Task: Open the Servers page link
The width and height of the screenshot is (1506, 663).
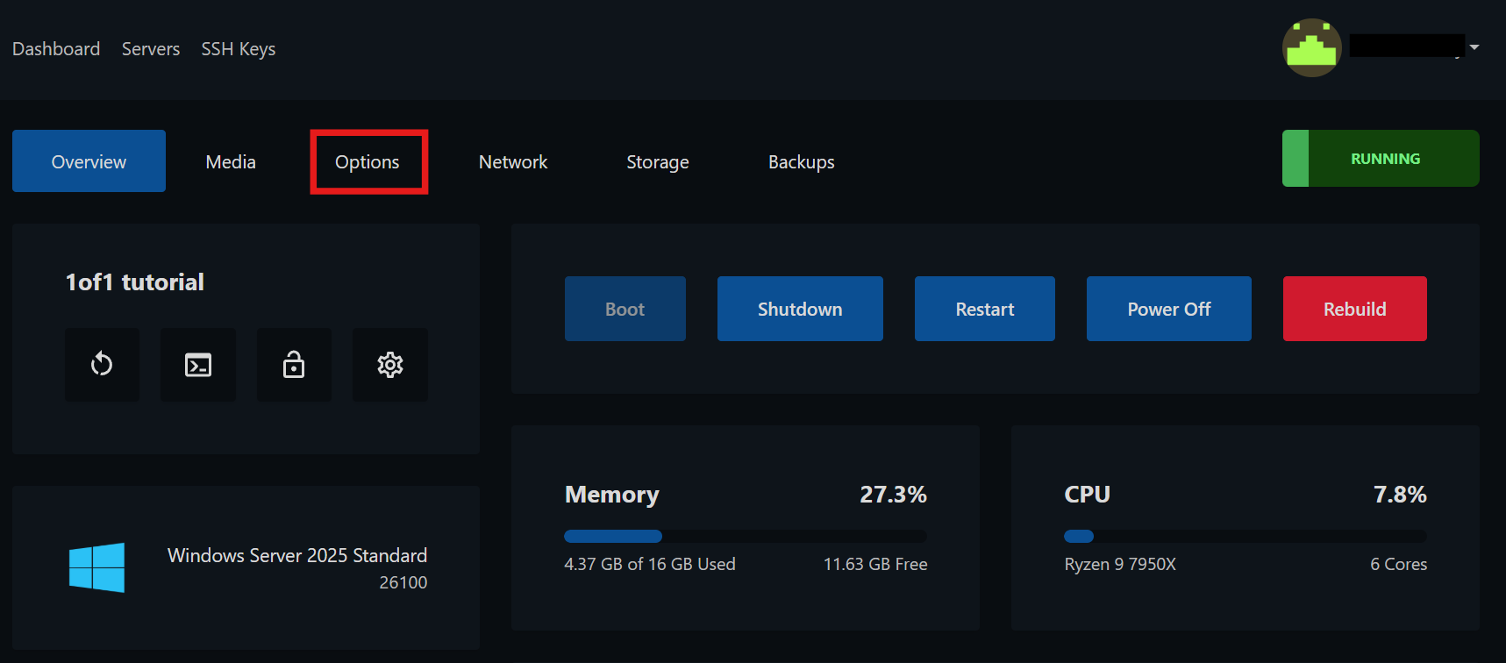Action: (151, 49)
